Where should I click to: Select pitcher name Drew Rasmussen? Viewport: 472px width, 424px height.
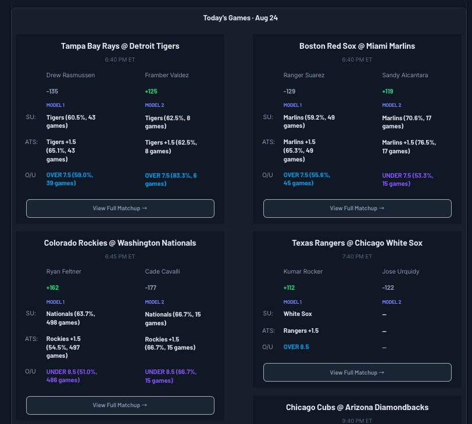tap(70, 75)
